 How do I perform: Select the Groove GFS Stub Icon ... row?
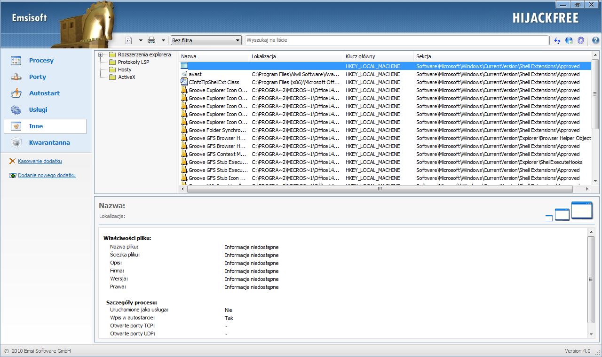point(385,178)
